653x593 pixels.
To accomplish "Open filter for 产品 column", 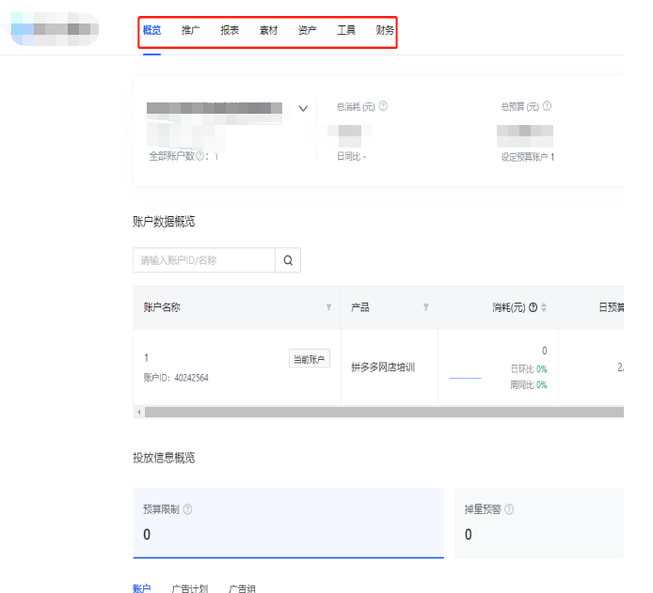I will (x=425, y=307).
